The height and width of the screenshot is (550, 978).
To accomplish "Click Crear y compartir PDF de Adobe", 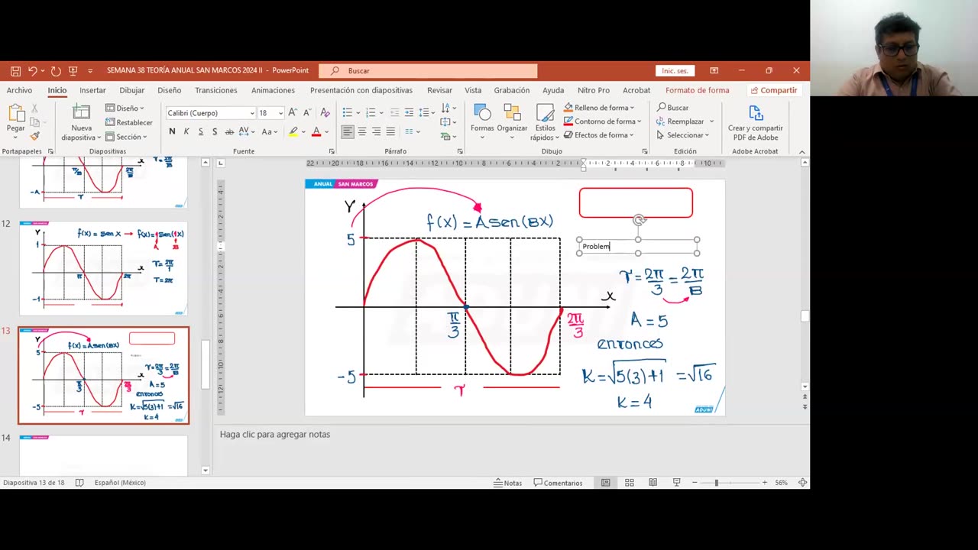I will click(x=755, y=122).
